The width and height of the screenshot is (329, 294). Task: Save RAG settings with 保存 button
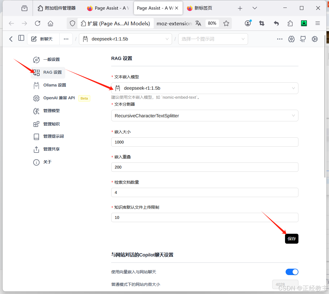pos(291,239)
